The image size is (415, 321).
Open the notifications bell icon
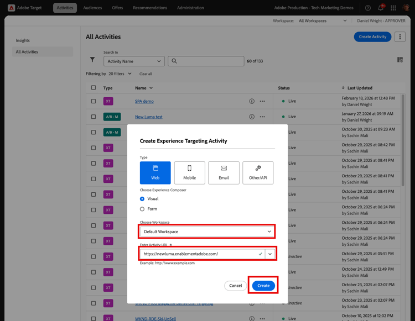[x=381, y=8]
